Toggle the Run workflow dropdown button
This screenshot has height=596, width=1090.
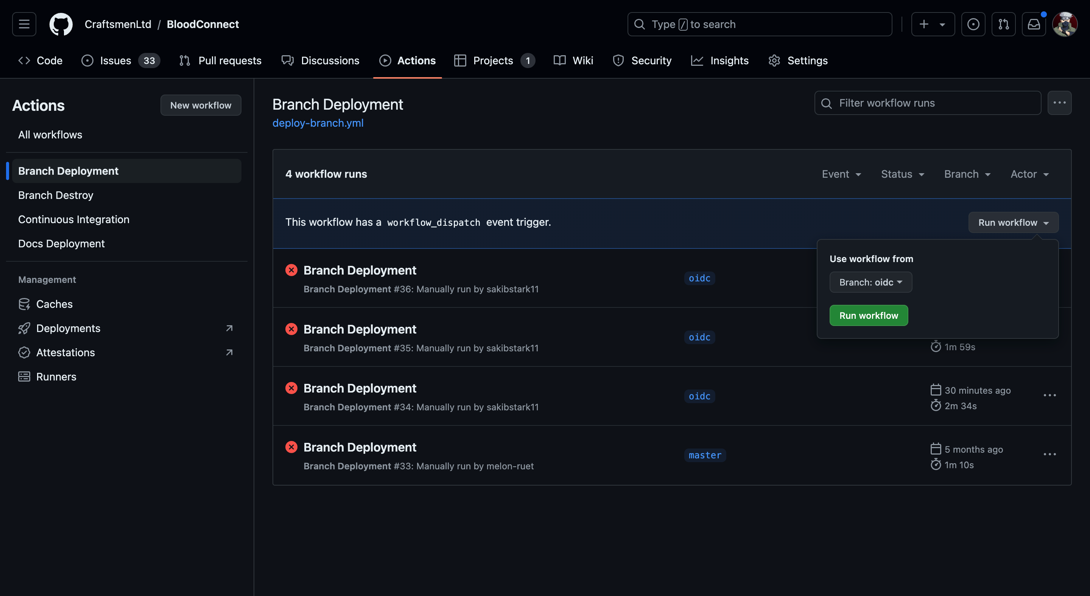pos(1014,222)
